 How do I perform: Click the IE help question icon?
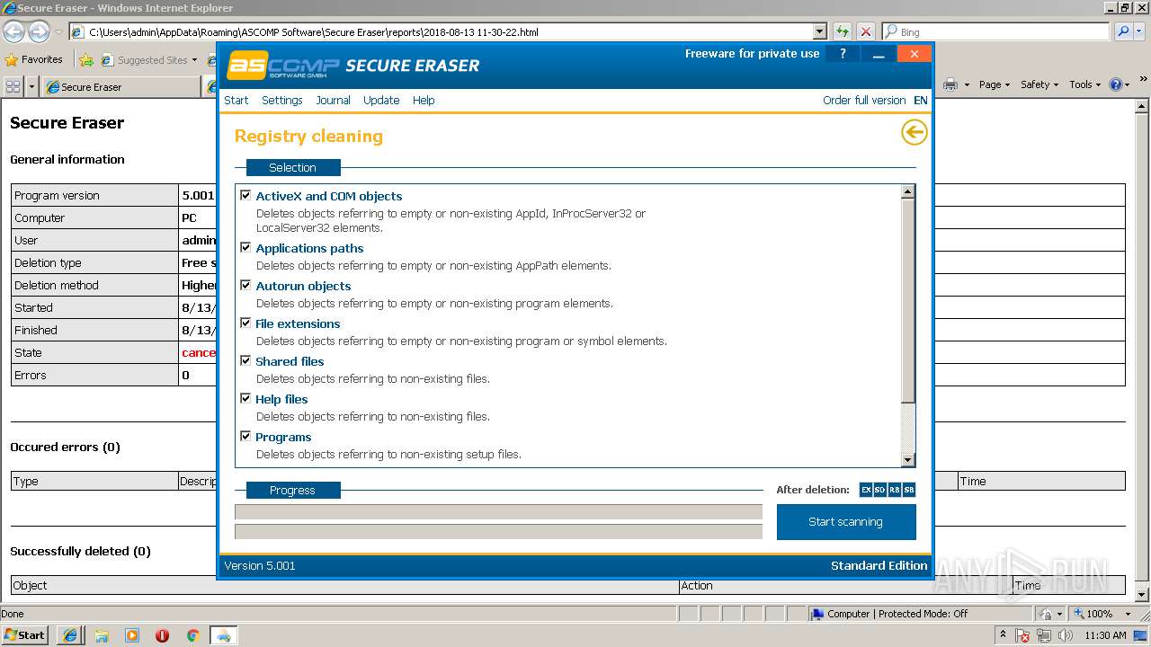tap(1116, 84)
